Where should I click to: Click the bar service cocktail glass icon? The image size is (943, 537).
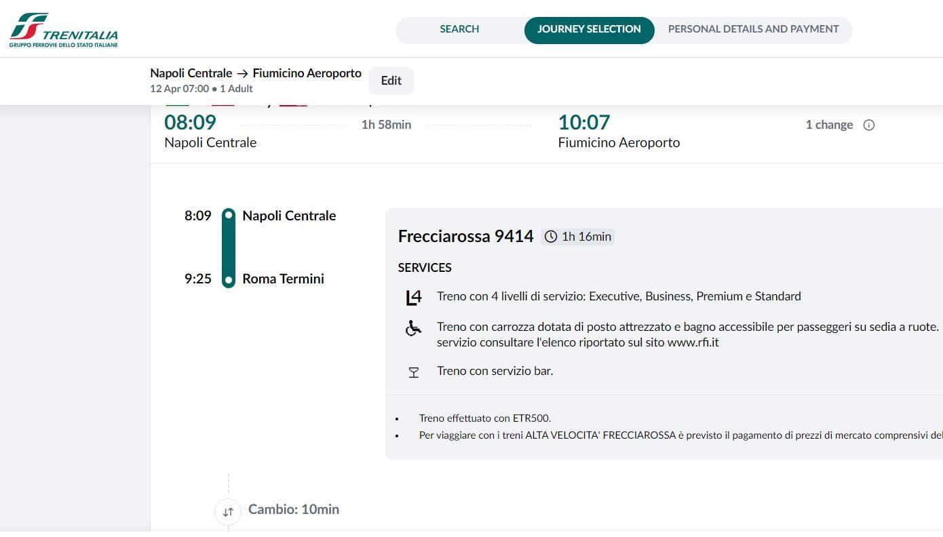[414, 372]
